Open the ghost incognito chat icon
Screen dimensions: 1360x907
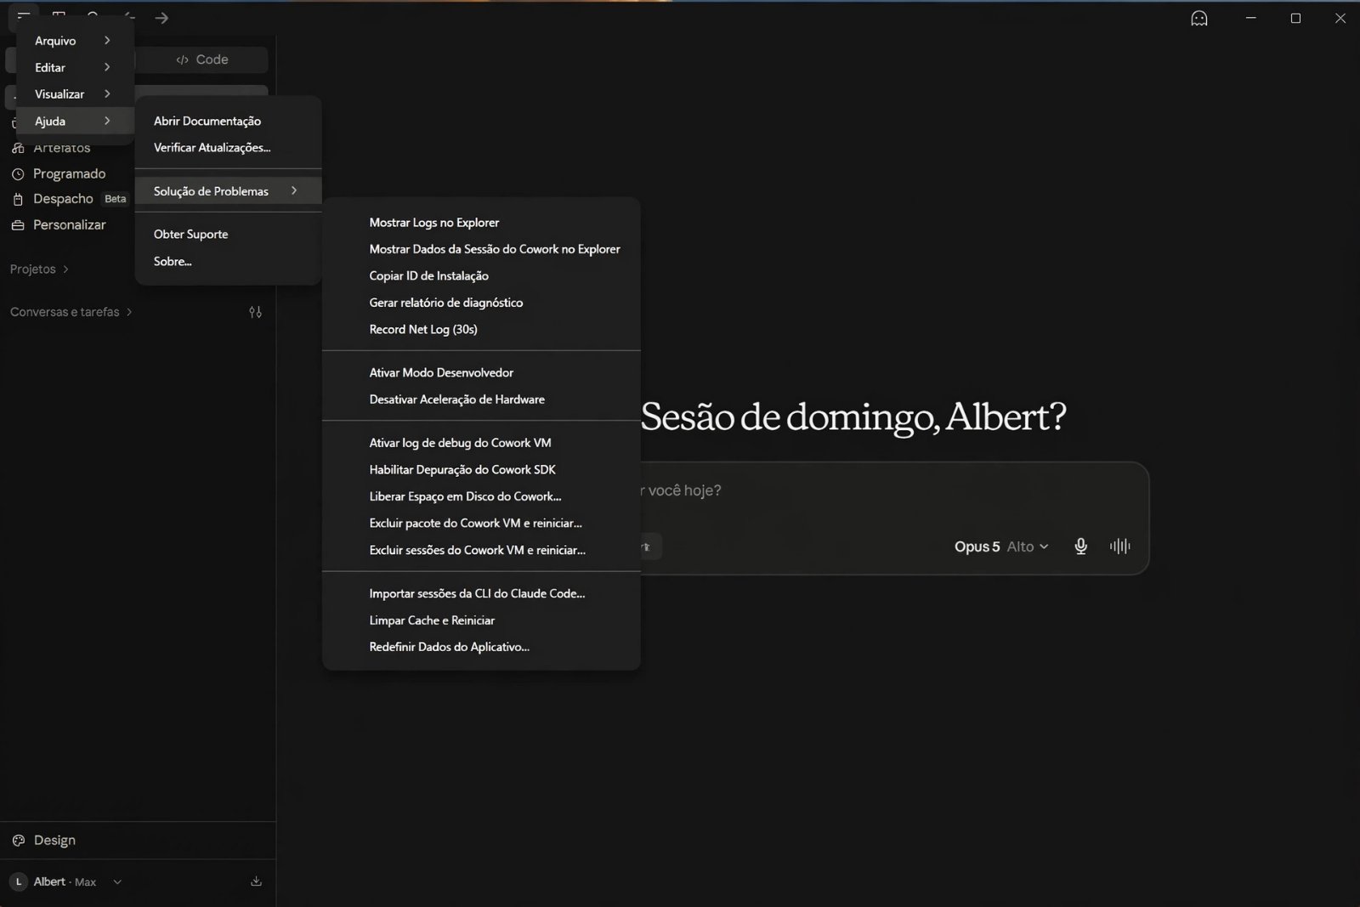coord(1198,18)
